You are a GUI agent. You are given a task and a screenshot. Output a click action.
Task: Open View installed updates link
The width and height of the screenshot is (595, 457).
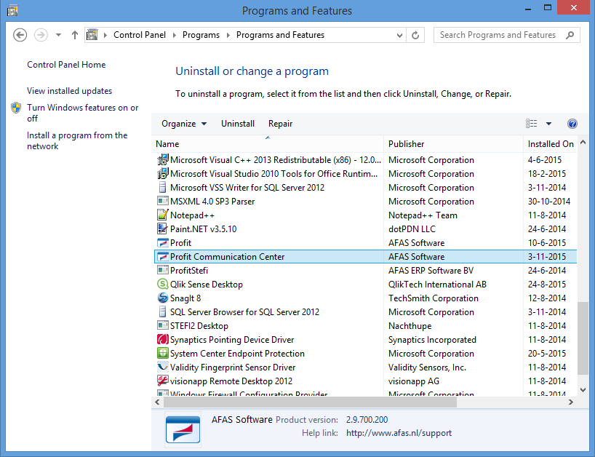tap(69, 91)
